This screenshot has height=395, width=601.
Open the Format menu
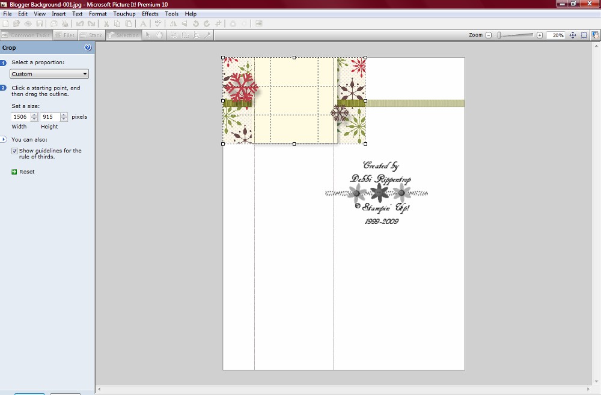98,14
